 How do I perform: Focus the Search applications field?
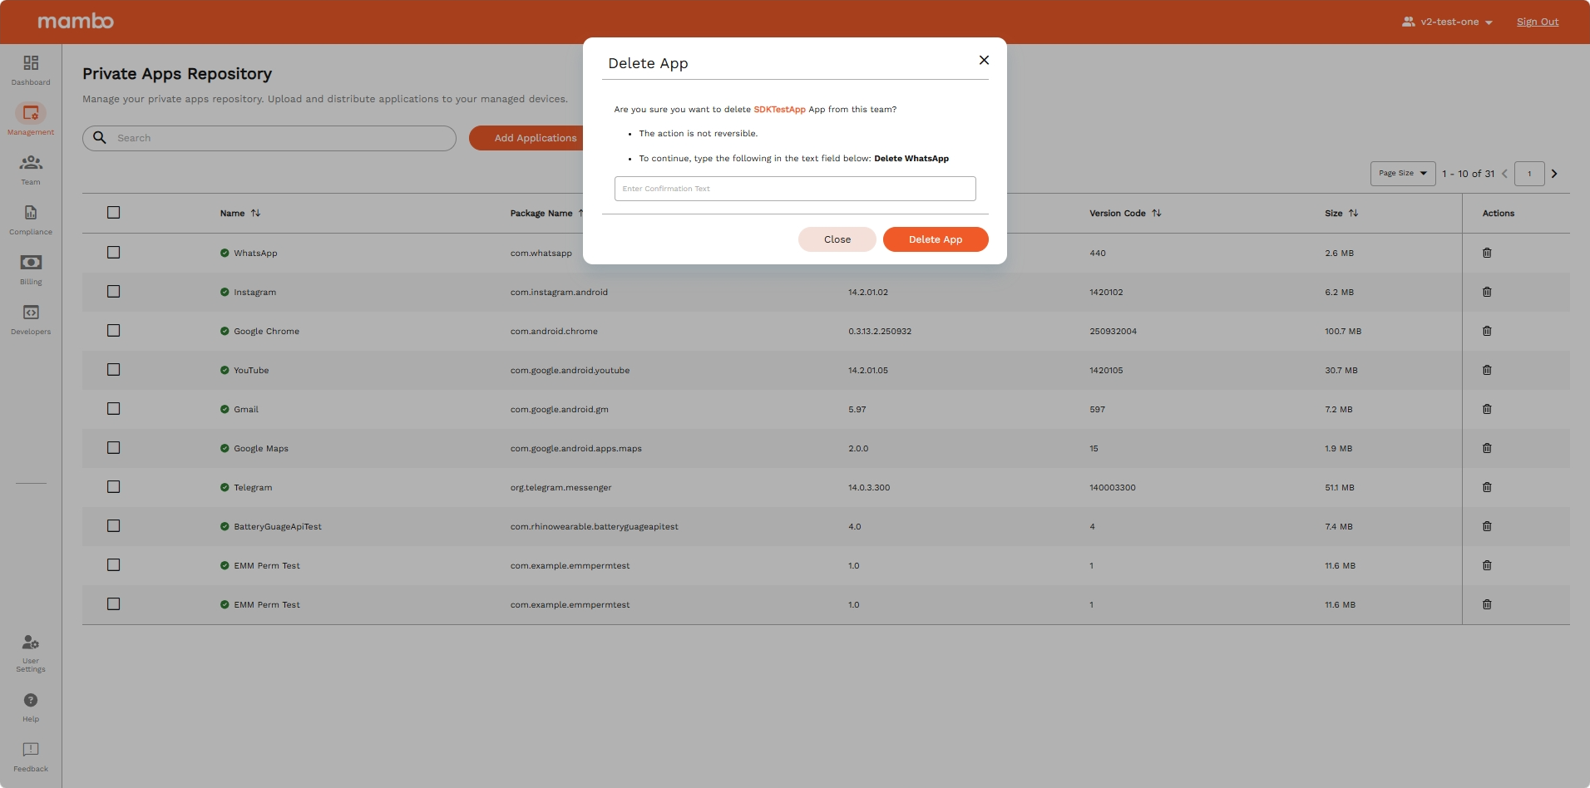pos(269,138)
